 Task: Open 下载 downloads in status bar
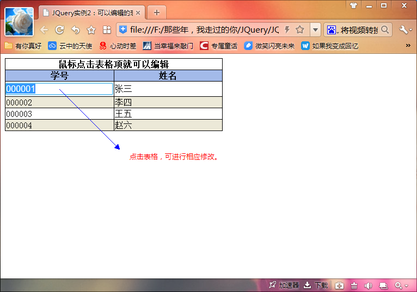click(x=316, y=285)
